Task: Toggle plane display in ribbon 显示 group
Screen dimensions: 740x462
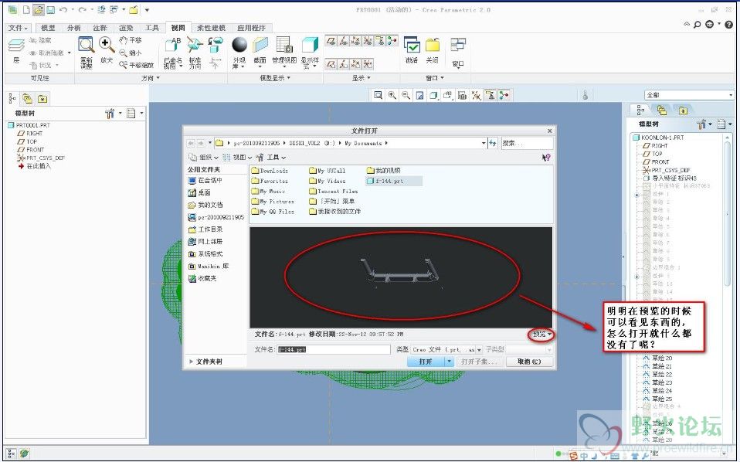Action: tap(331, 41)
